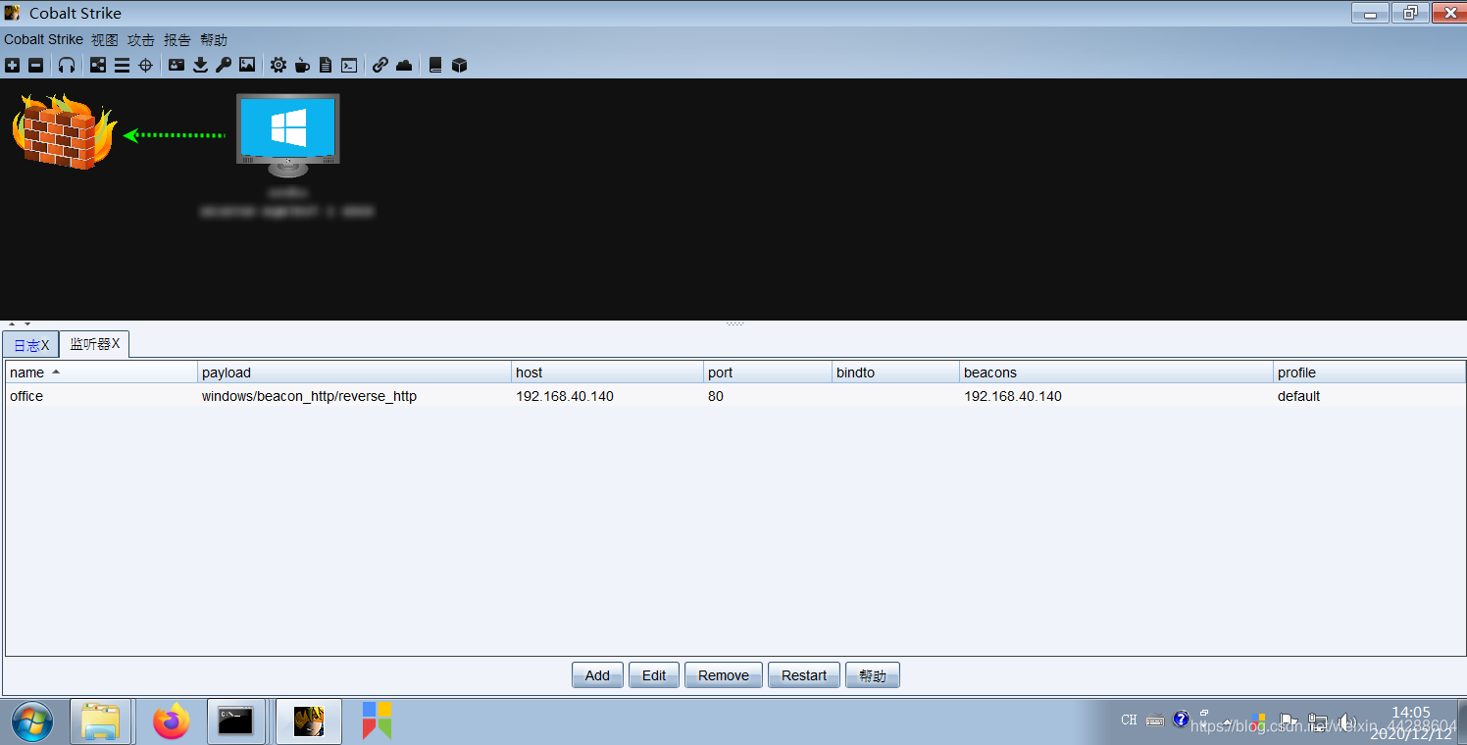Image resolution: width=1467 pixels, height=745 pixels.
Task: Collapse the bottom pane with down splitter arrow
Action: click(x=27, y=323)
